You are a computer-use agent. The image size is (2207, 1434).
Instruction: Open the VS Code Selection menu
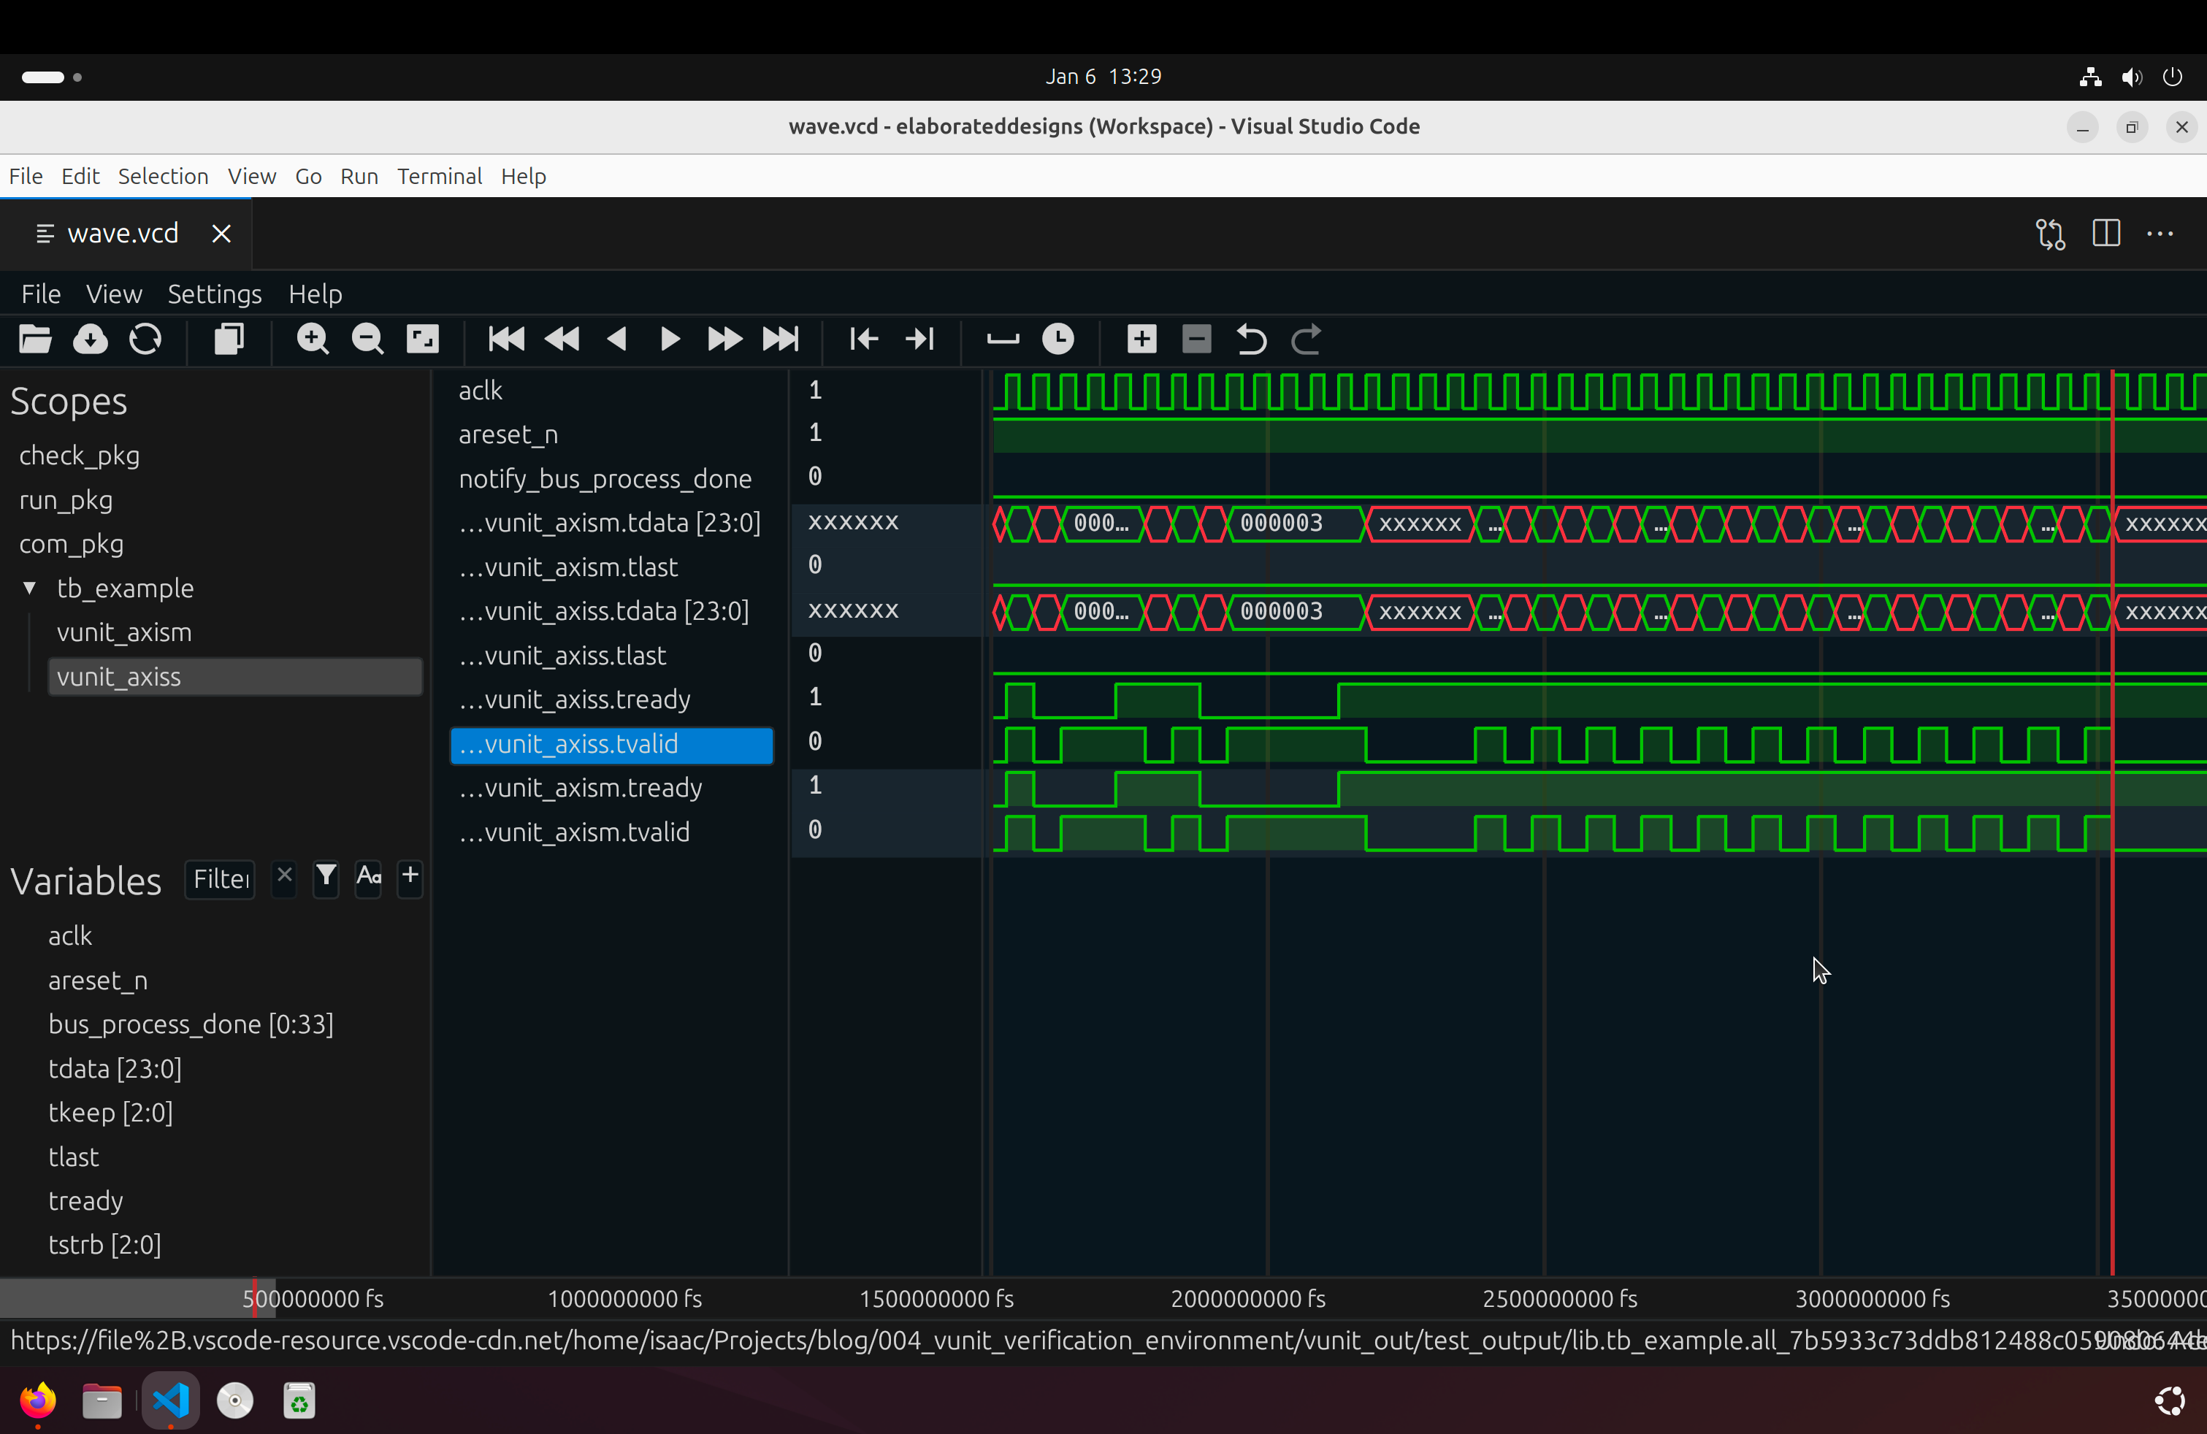pyautogui.click(x=163, y=176)
